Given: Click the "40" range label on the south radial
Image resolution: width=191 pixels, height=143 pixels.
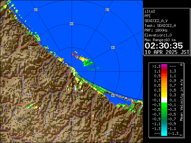Looking at the screenshot, I should pos(72,119).
